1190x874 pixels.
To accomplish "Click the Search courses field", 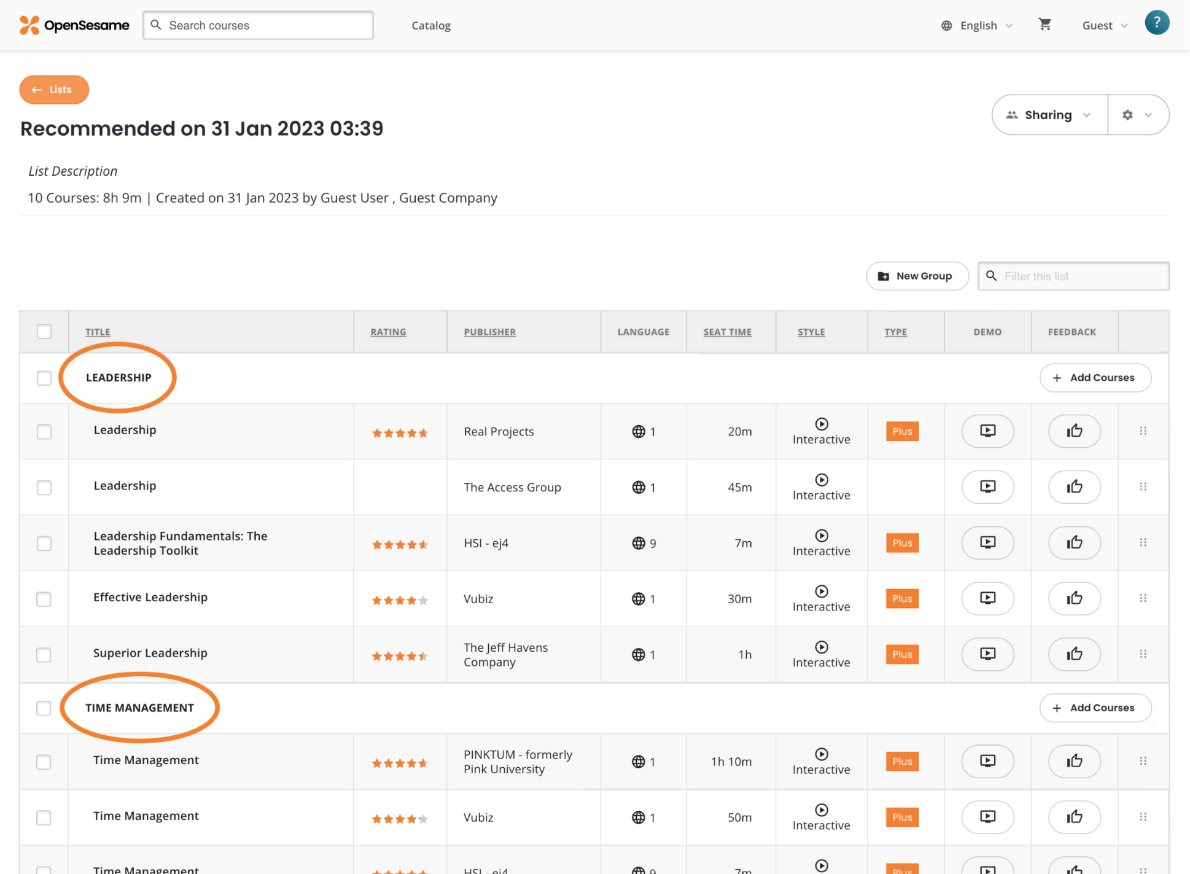I will 258,25.
